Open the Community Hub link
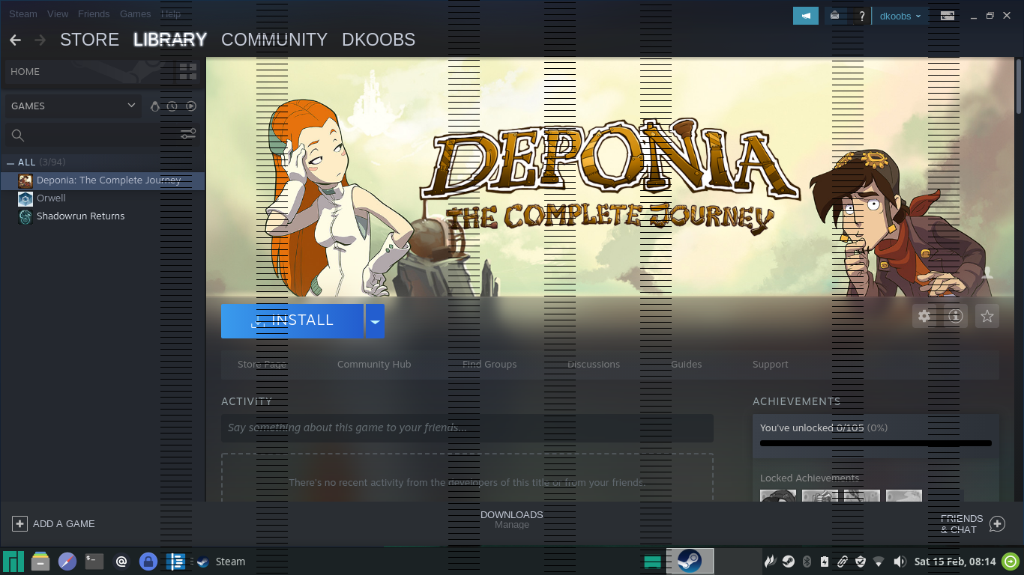Viewport: 1024px width, 575px height. (x=374, y=365)
